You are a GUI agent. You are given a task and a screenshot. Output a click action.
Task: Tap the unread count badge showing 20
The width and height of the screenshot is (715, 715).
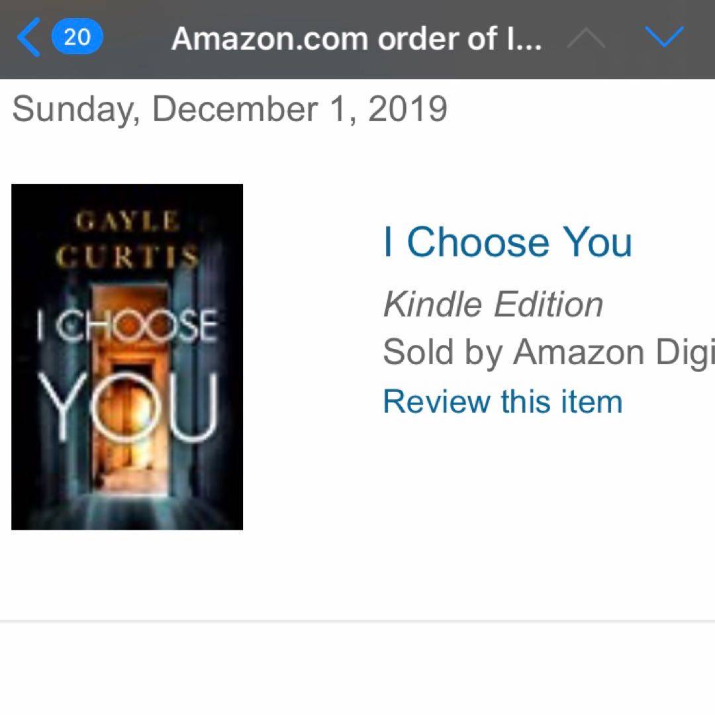point(77,37)
